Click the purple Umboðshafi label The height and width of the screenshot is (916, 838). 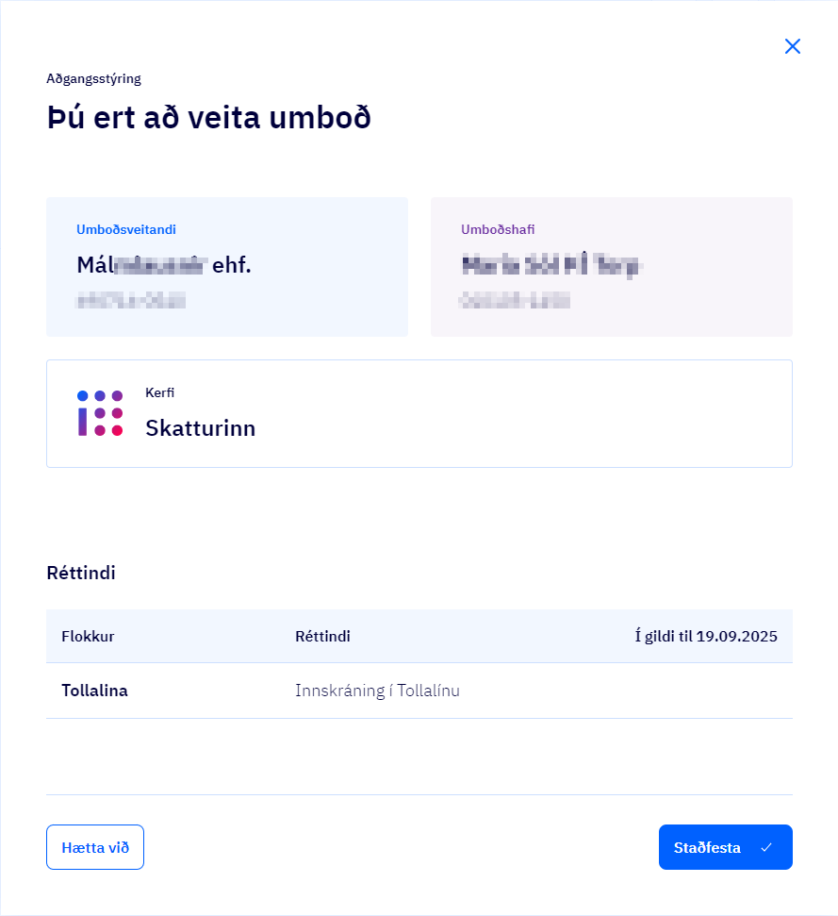tap(498, 229)
